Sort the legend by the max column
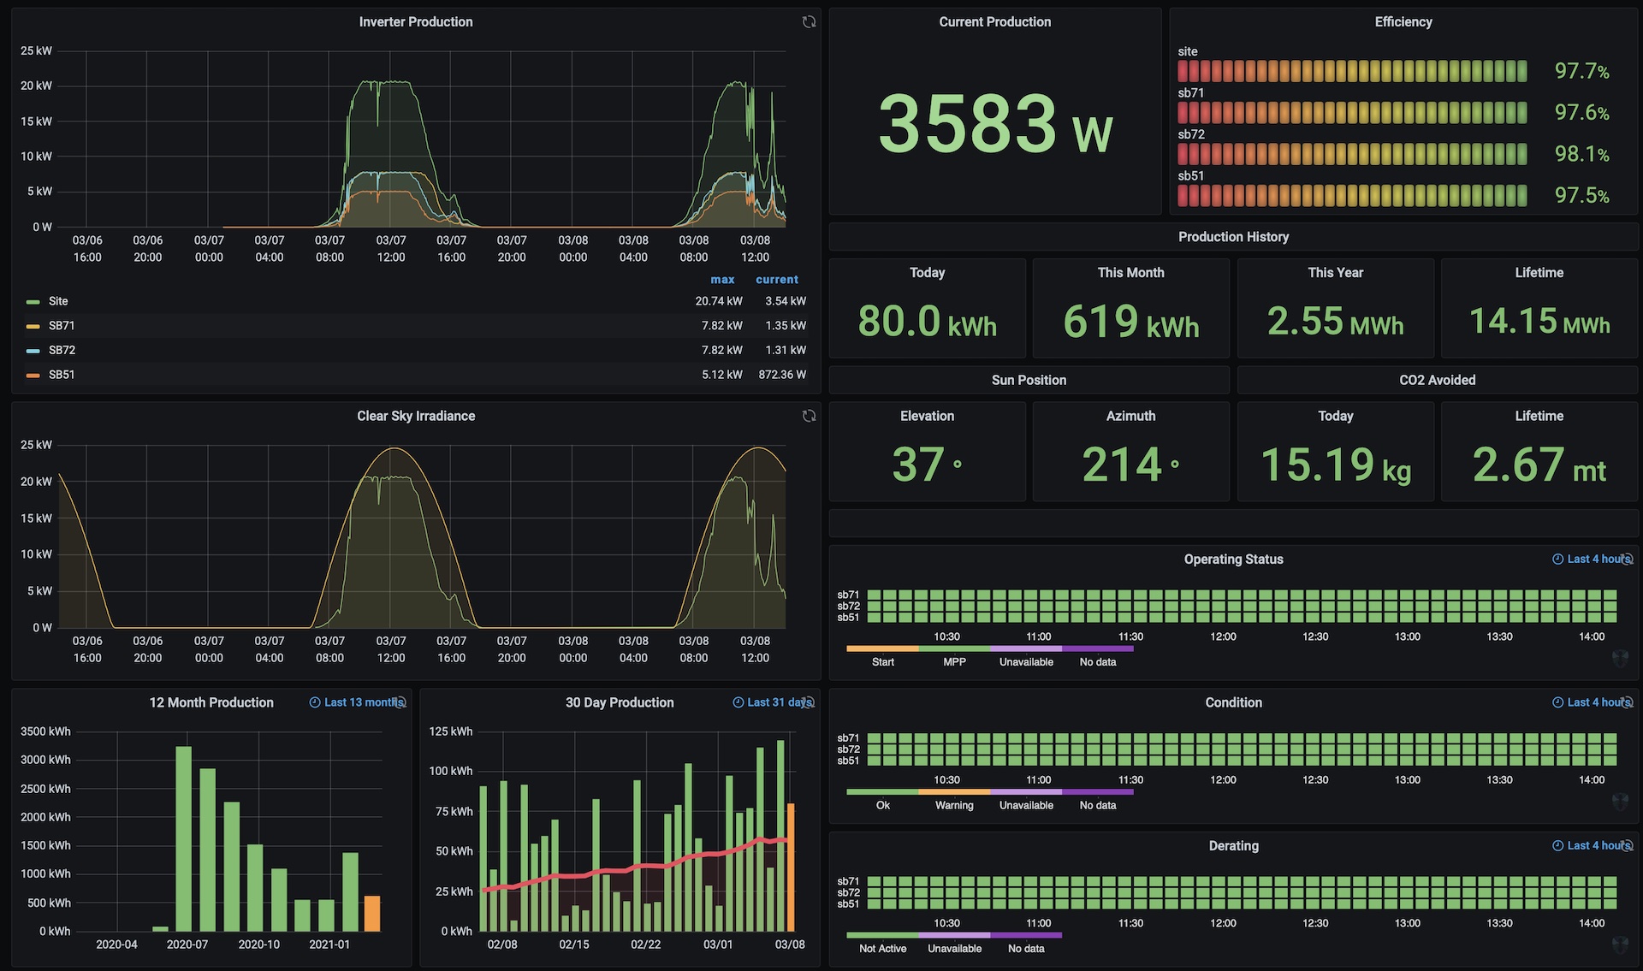1643x971 pixels. coord(722,280)
